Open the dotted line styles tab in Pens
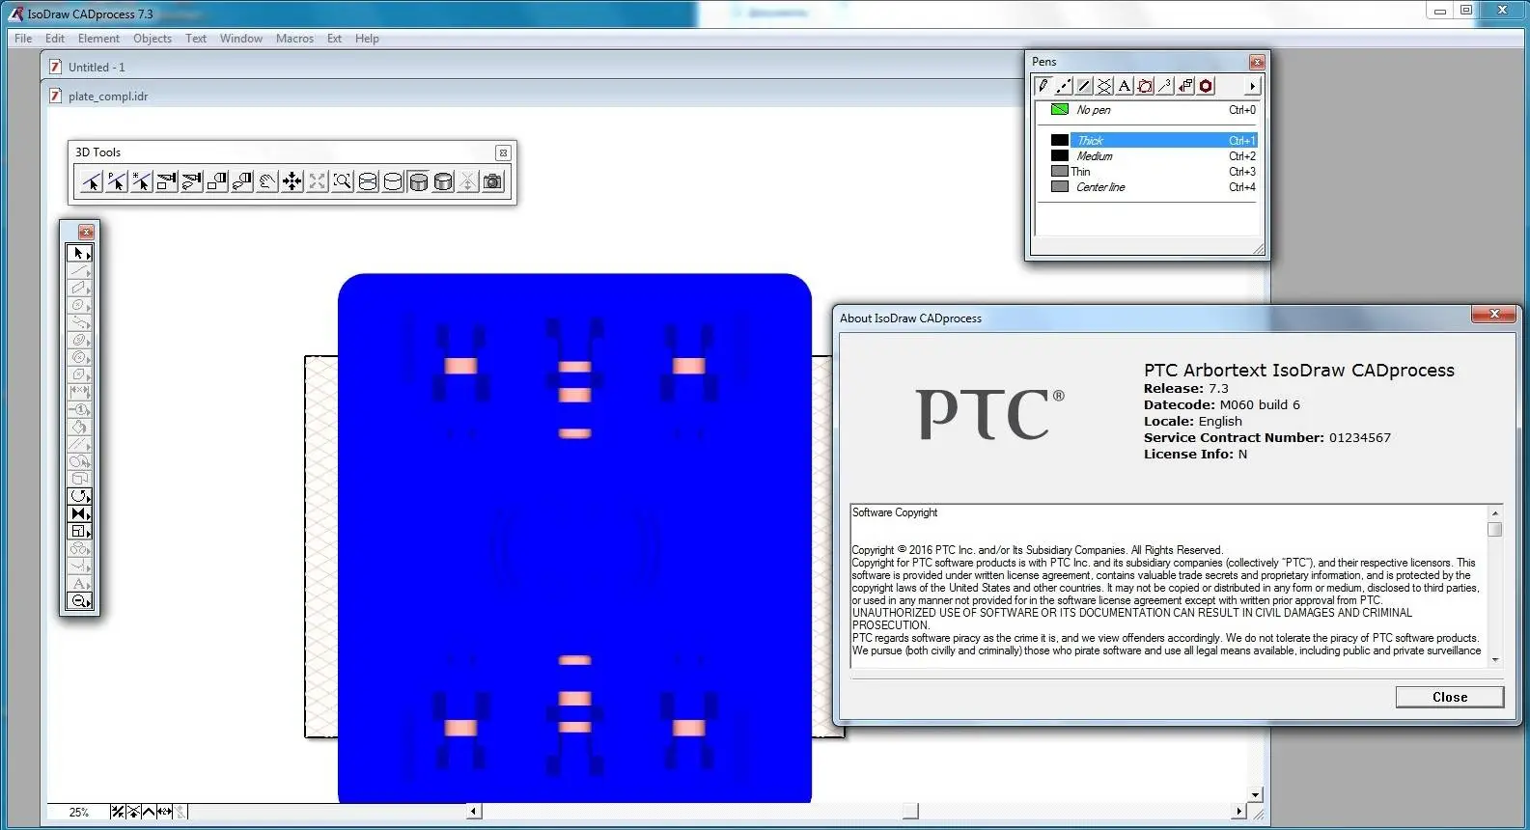 1064,86
